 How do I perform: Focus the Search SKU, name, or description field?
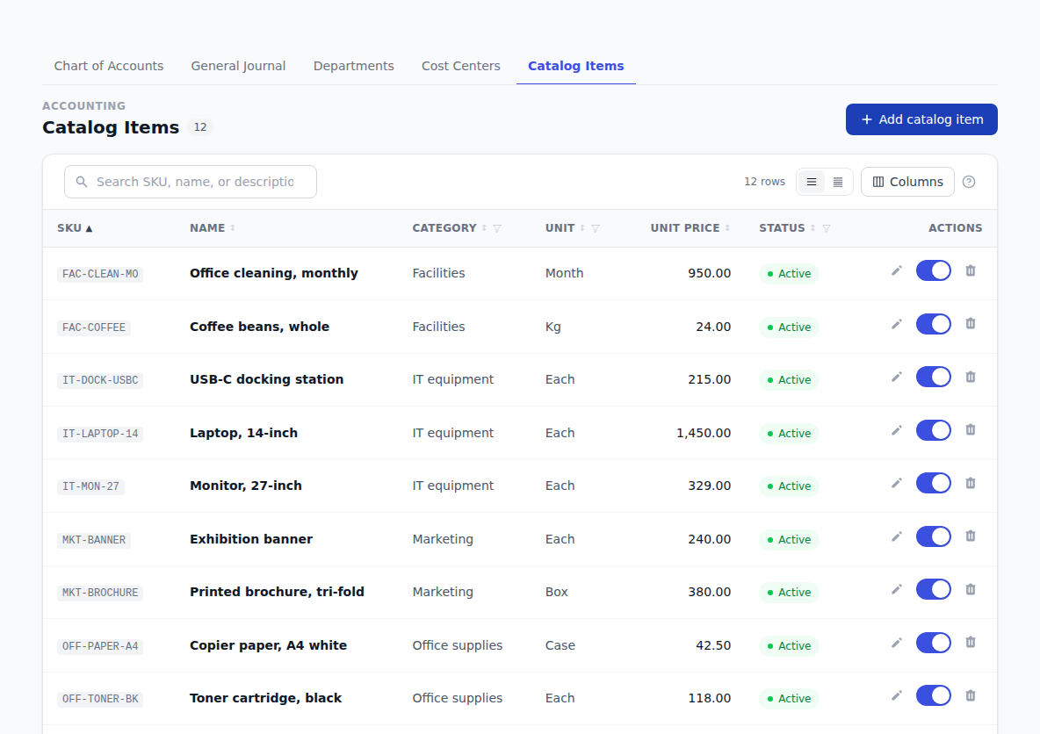point(191,182)
